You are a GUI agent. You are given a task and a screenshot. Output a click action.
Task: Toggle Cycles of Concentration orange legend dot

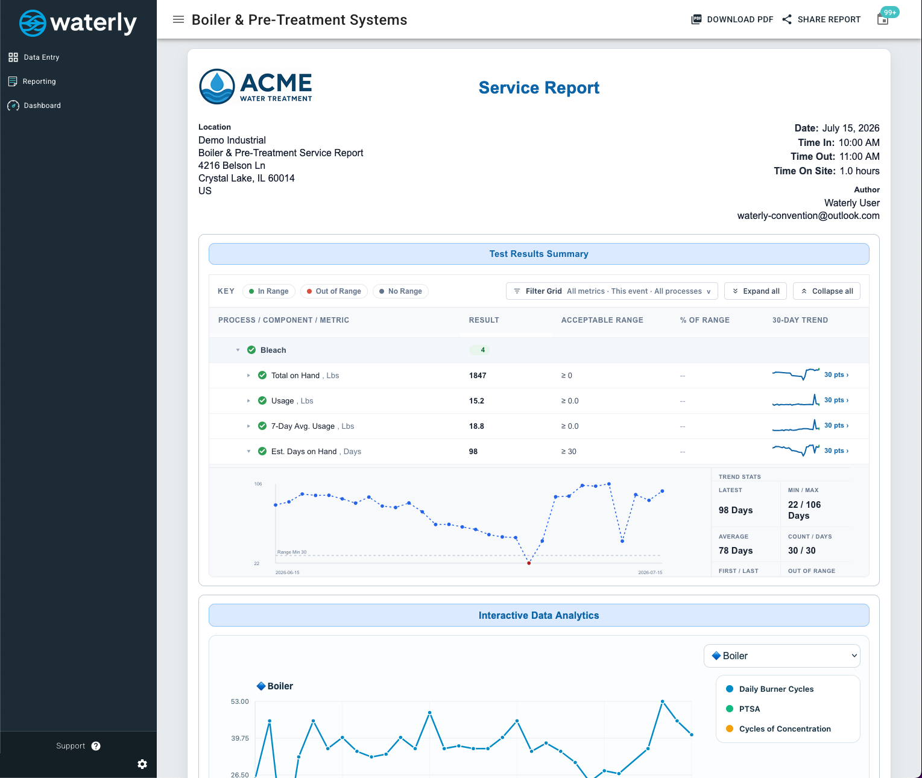tap(730, 729)
